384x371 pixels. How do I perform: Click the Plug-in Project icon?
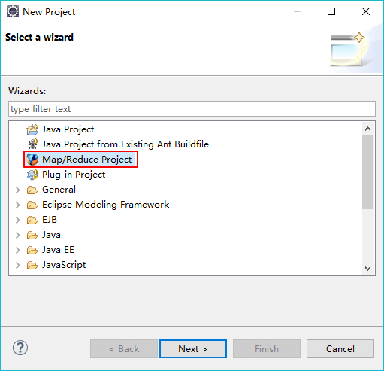click(x=32, y=175)
